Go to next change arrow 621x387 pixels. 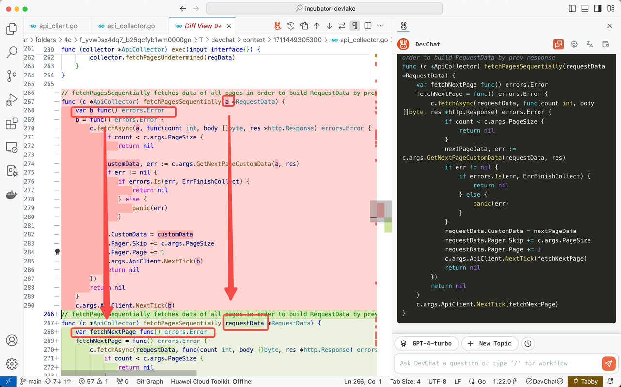(x=329, y=26)
